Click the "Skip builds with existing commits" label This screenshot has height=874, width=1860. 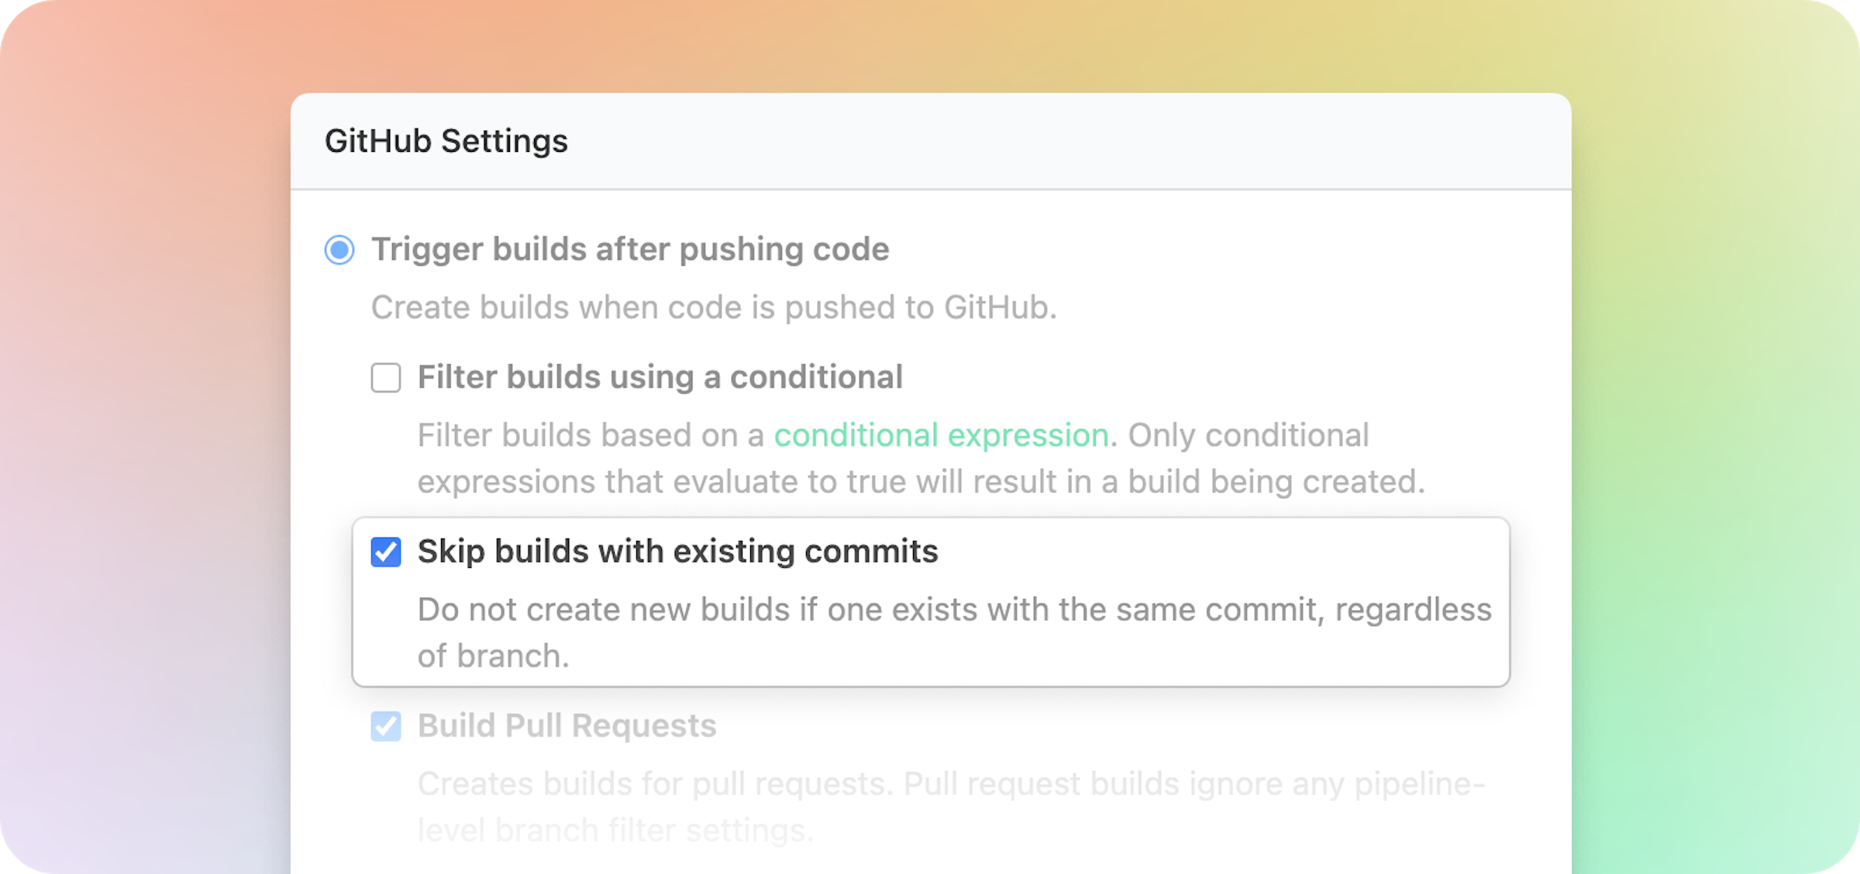coord(677,552)
